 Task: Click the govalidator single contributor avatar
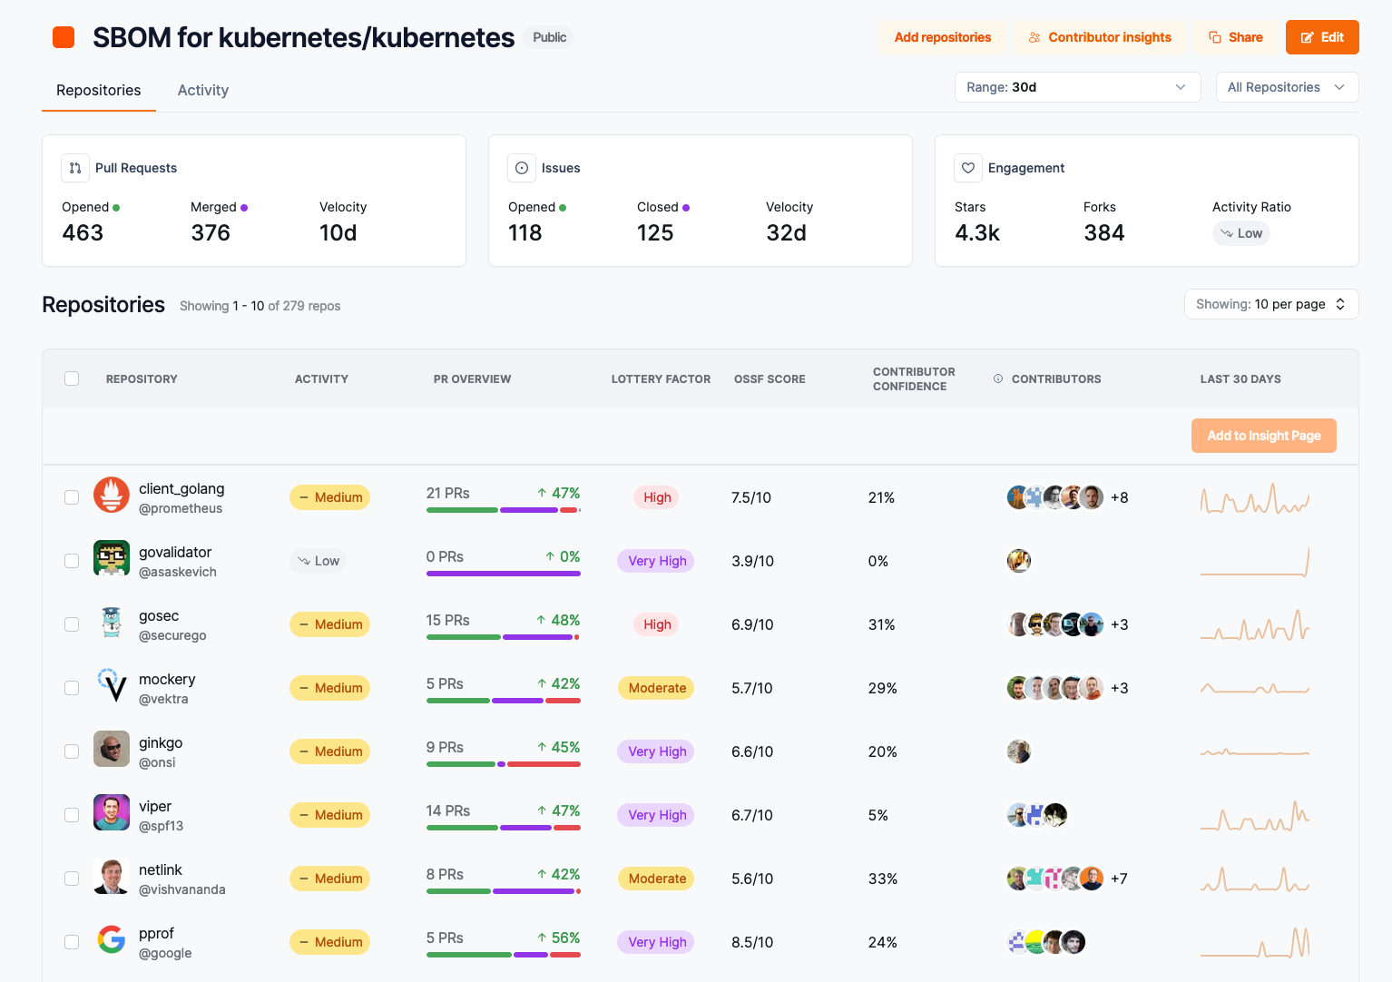click(1019, 561)
